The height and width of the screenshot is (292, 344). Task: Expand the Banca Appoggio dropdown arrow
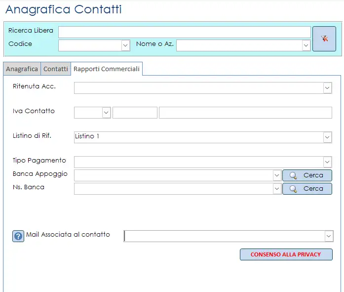click(x=277, y=175)
